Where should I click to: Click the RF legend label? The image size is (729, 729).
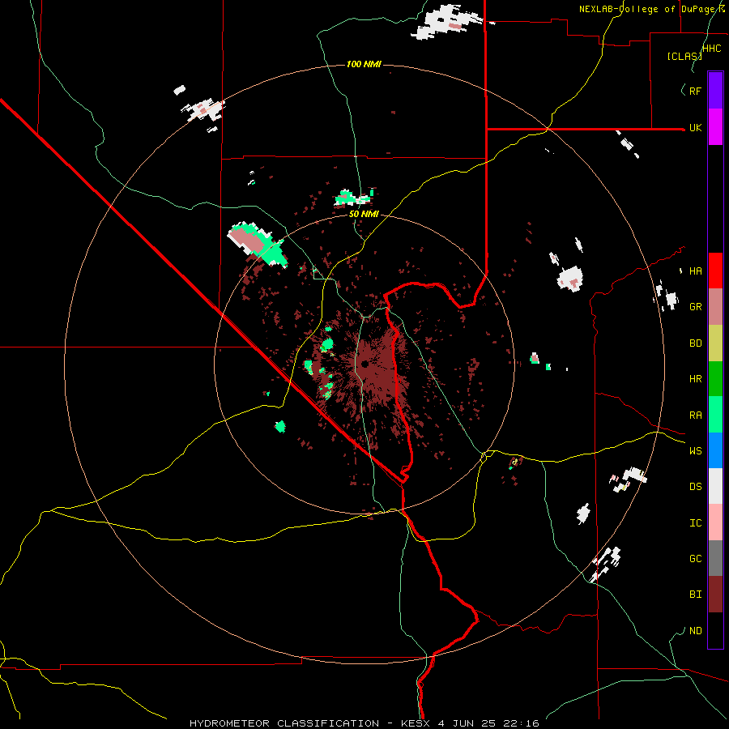point(695,91)
